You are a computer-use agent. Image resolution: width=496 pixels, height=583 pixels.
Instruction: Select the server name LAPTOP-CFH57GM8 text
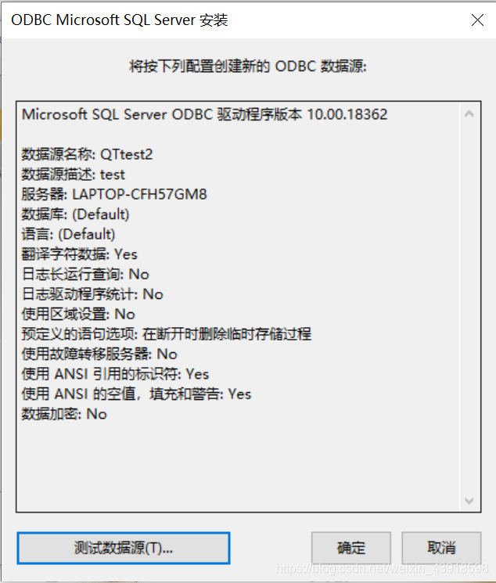coord(139,194)
